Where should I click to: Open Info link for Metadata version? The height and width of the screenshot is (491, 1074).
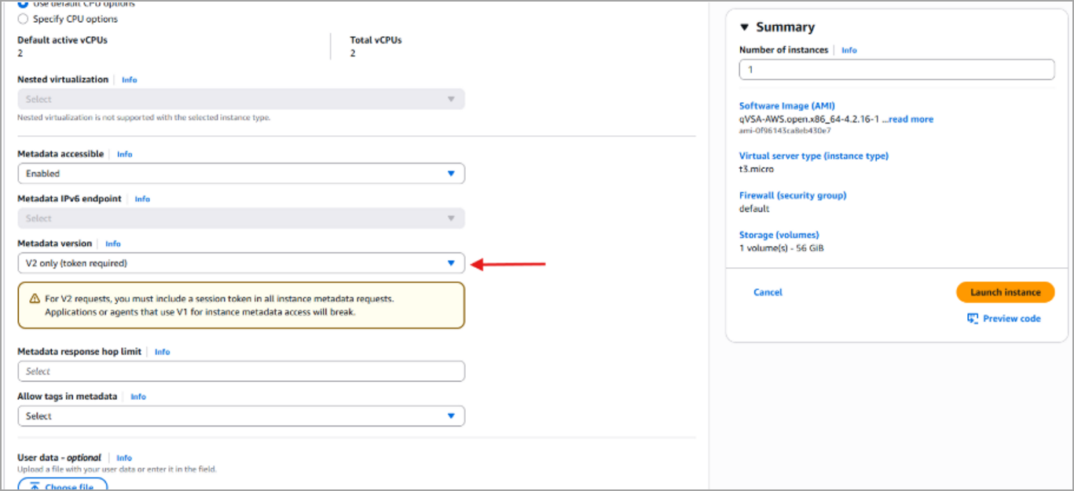click(x=113, y=244)
